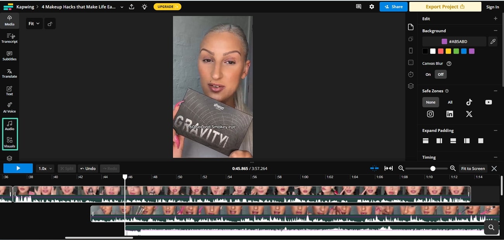Undo the last action
504x240 pixels.
(88, 168)
